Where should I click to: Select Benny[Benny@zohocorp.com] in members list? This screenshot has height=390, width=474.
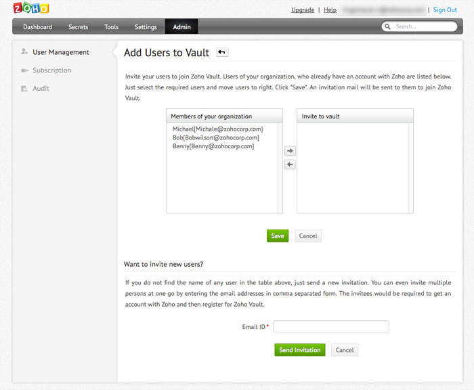(213, 146)
